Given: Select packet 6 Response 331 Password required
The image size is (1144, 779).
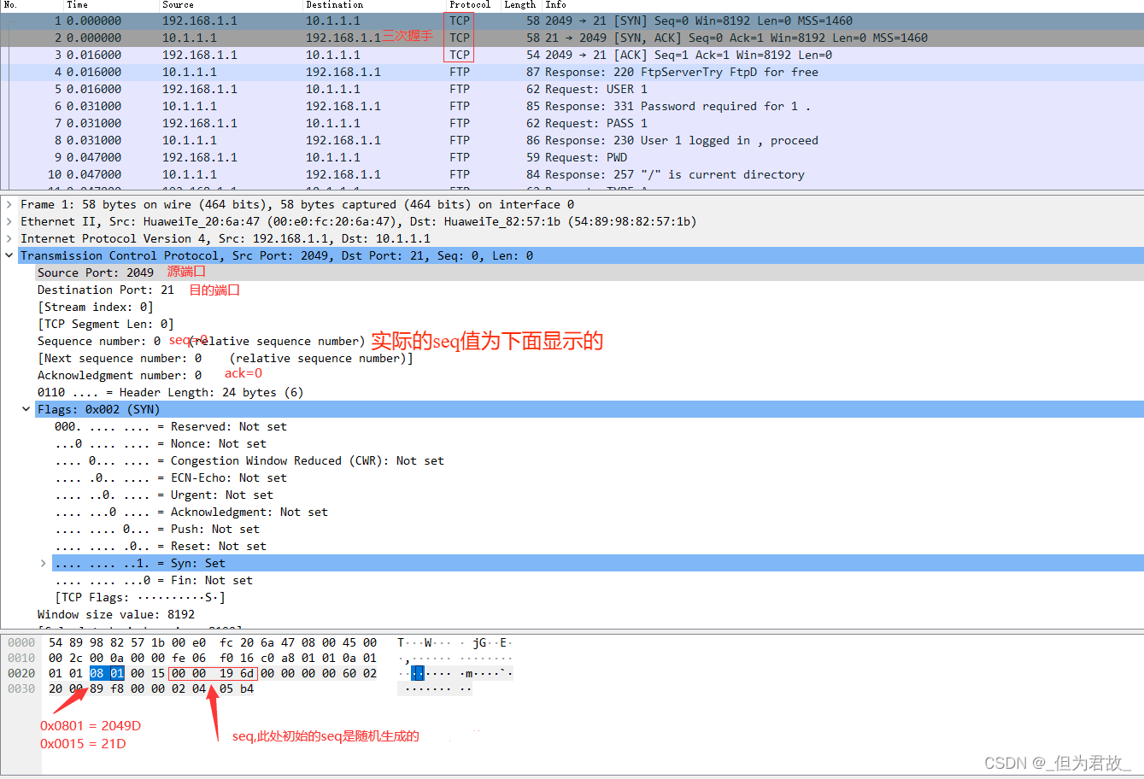Looking at the screenshot, I should tap(572, 106).
